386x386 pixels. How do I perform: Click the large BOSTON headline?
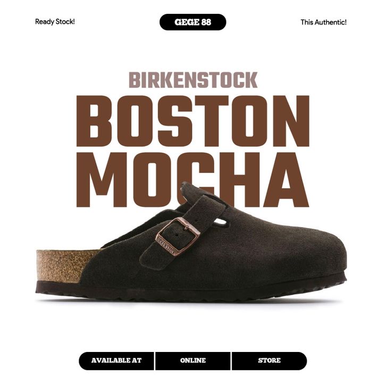(x=193, y=121)
